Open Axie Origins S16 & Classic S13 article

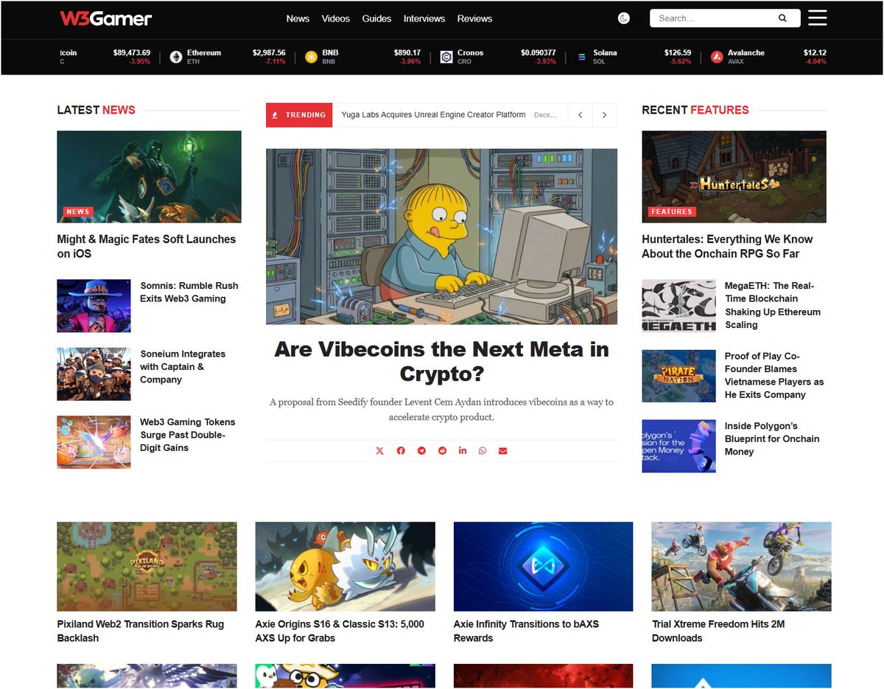point(340,631)
